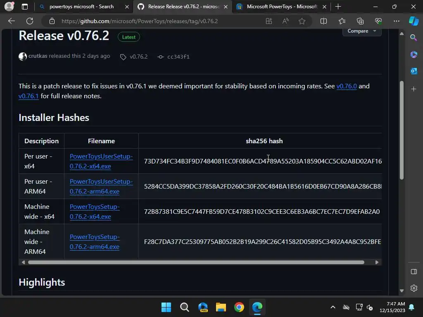Click the page scroll down arrow
The width and height of the screenshot is (423, 317).
pos(402,291)
